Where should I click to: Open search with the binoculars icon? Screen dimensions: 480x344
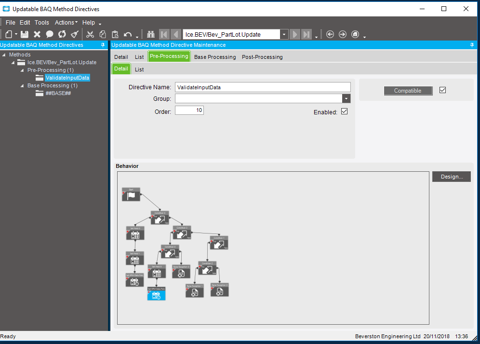click(151, 34)
